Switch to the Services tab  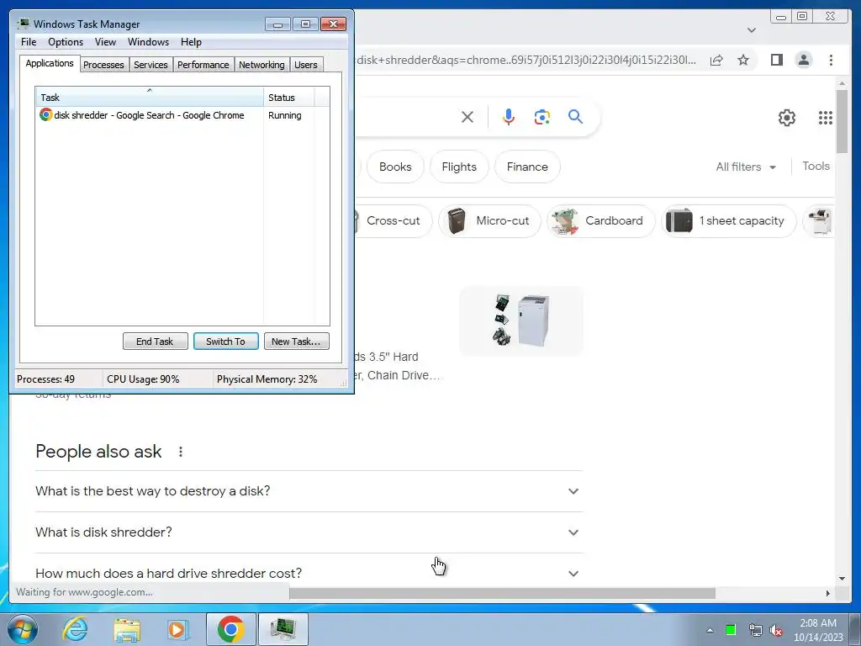tap(151, 65)
